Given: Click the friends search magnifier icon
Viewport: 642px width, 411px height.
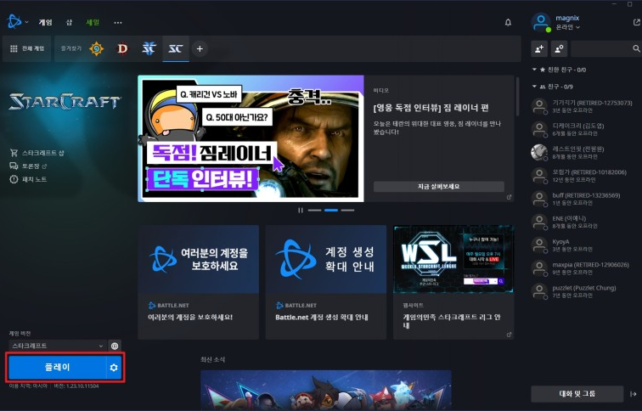Looking at the screenshot, I should (636, 48).
